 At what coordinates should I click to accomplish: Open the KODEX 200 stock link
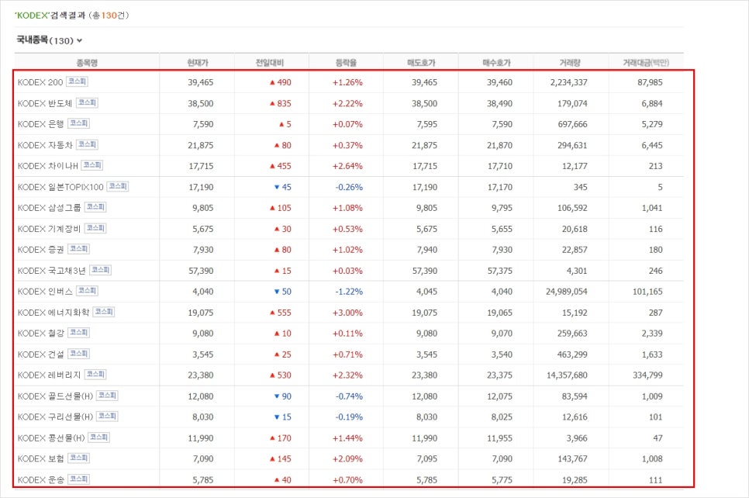[40, 82]
